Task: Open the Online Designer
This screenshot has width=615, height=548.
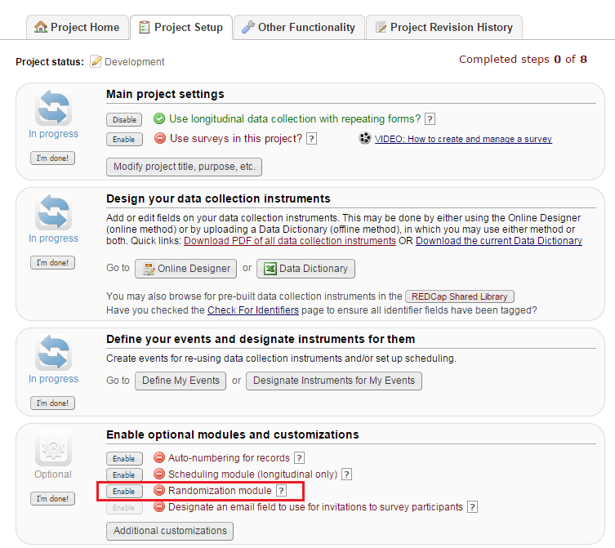Action: click(186, 269)
